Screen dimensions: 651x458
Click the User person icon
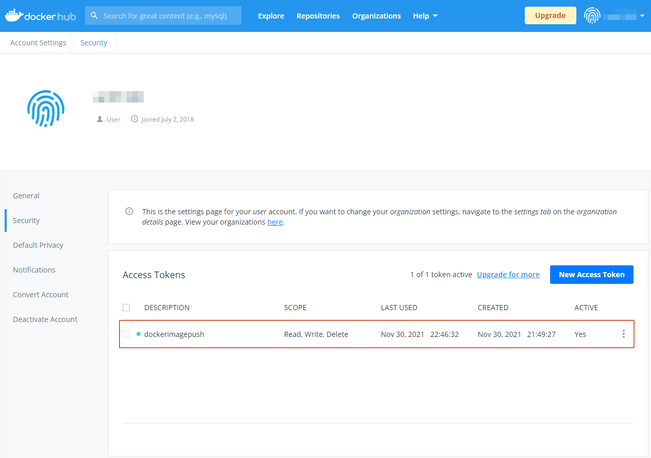click(100, 119)
